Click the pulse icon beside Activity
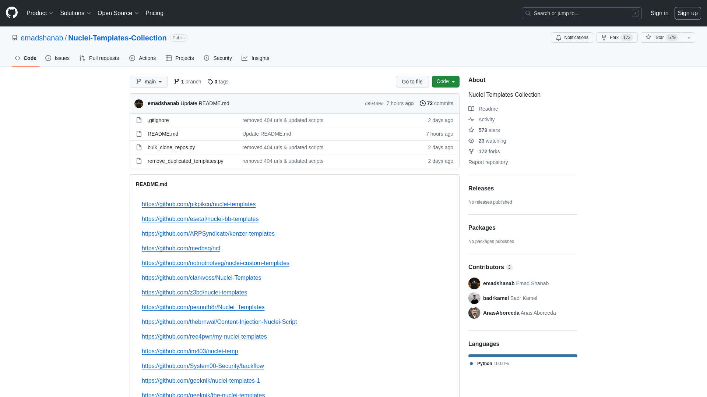707x397 pixels. point(471,119)
